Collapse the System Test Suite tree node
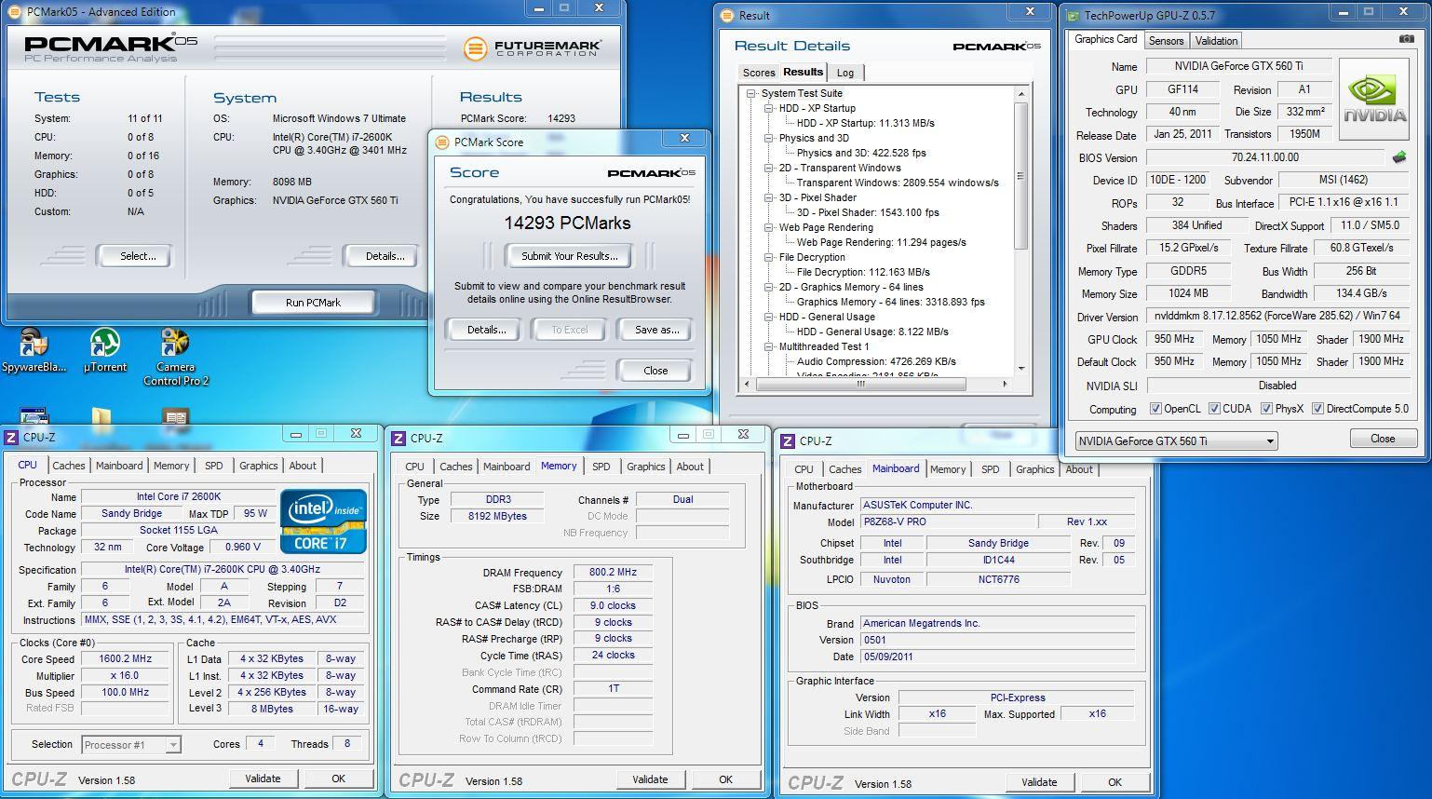 (x=751, y=93)
